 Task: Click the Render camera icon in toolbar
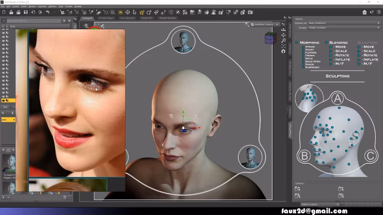(x=251, y=12)
